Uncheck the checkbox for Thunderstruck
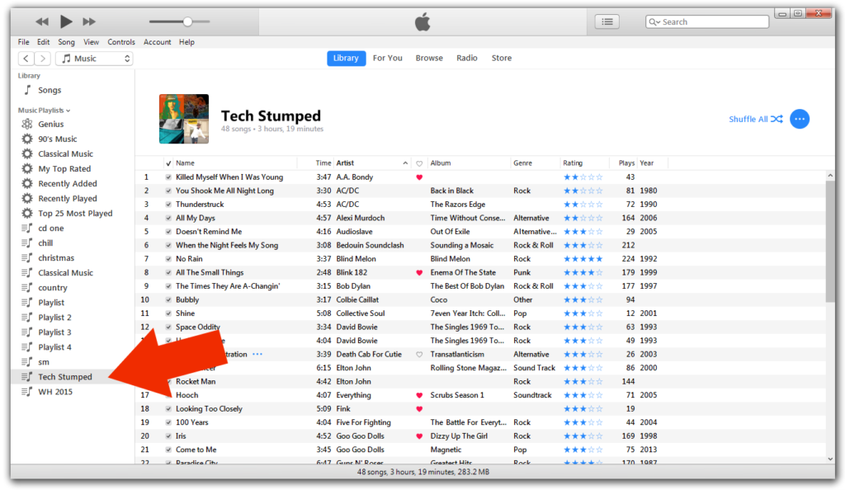Image resolution: width=845 pixels, height=490 pixels. [x=168, y=205]
